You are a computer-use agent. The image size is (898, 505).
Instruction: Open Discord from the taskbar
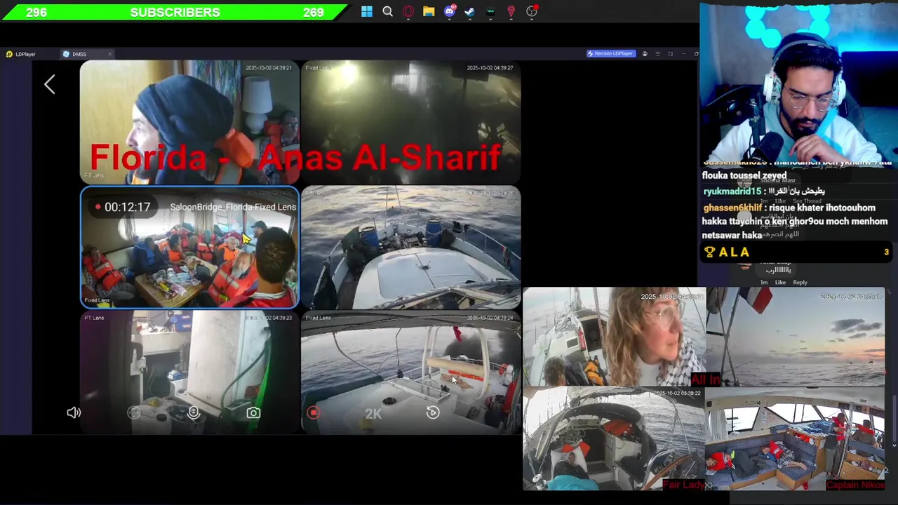point(450,11)
